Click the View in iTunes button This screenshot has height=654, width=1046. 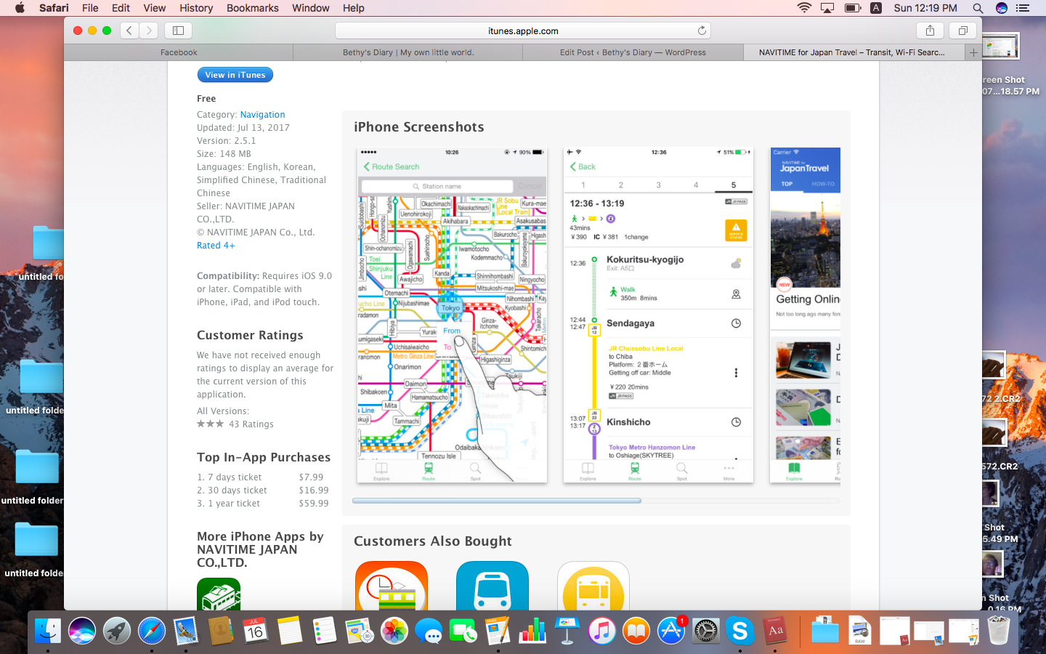tap(235, 75)
